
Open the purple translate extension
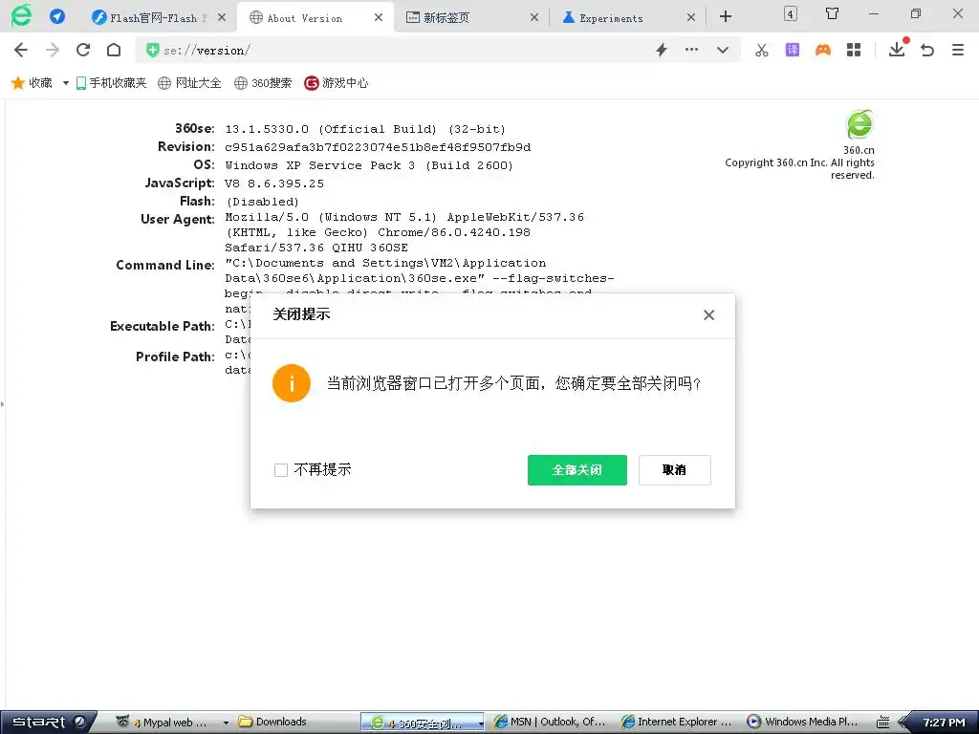793,50
